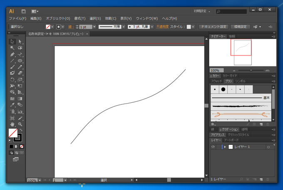
Task: Open ウィンドウ(W) menu
Action: click(x=147, y=18)
